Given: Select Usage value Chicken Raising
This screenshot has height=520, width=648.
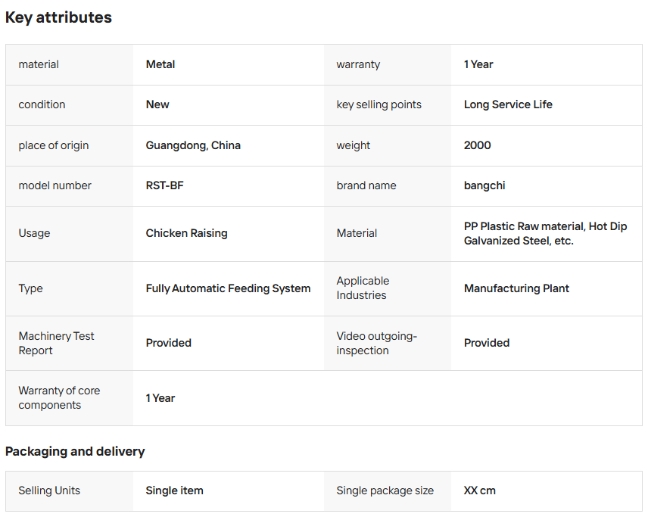Looking at the screenshot, I should point(186,233).
